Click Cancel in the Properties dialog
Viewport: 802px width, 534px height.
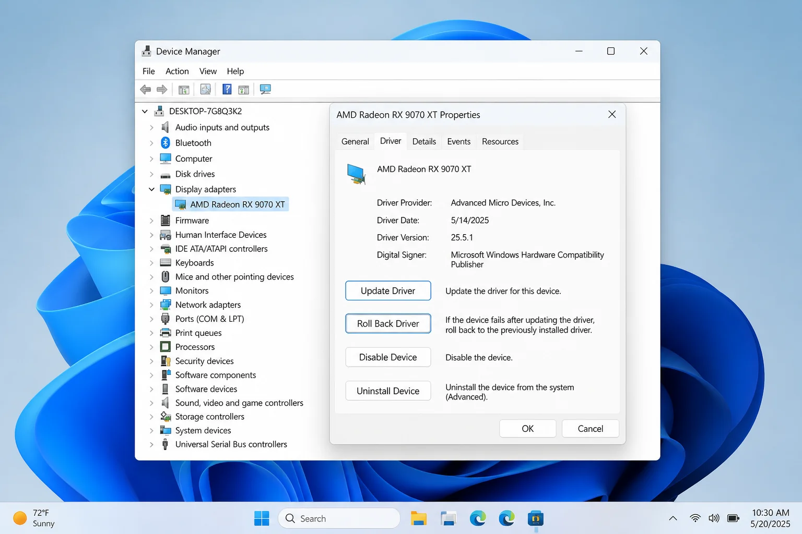(591, 429)
